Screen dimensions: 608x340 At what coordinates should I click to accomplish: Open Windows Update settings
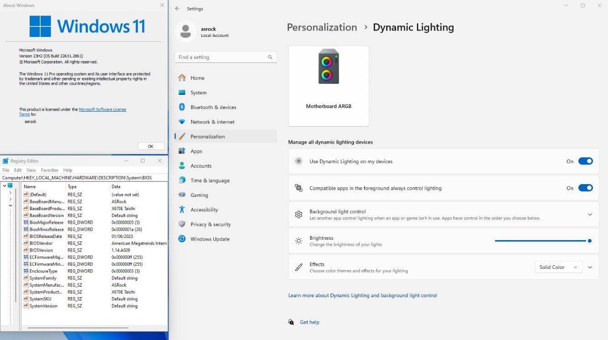210,239
